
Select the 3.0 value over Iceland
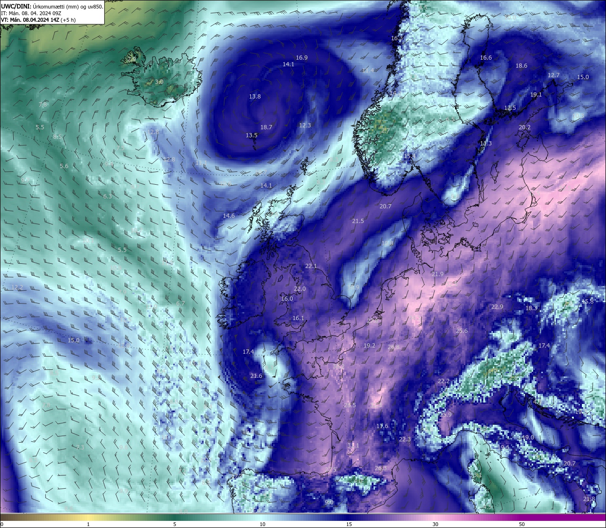click(159, 82)
